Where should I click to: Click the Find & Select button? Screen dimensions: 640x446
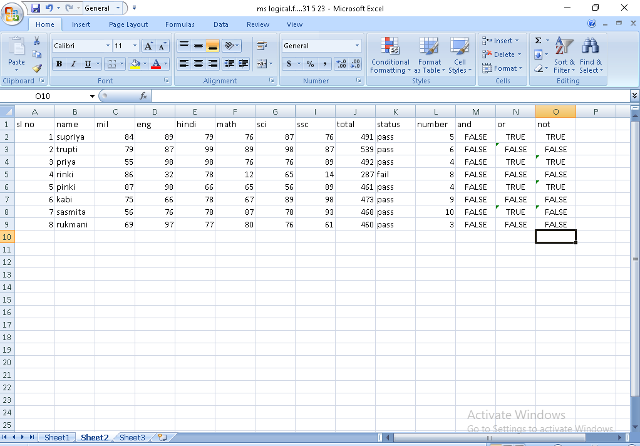click(591, 56)
